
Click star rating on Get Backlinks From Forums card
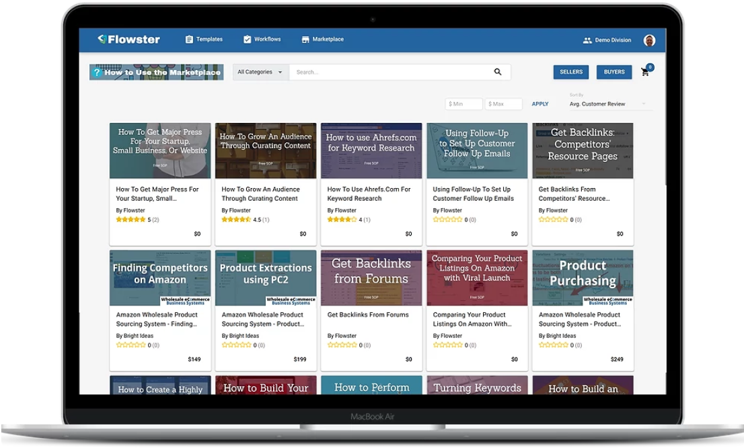coord(342,345)
